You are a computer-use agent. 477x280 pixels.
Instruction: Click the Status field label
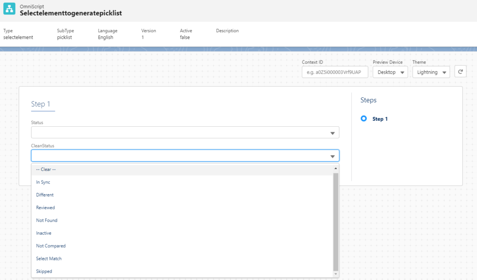[x=37, y=123]
